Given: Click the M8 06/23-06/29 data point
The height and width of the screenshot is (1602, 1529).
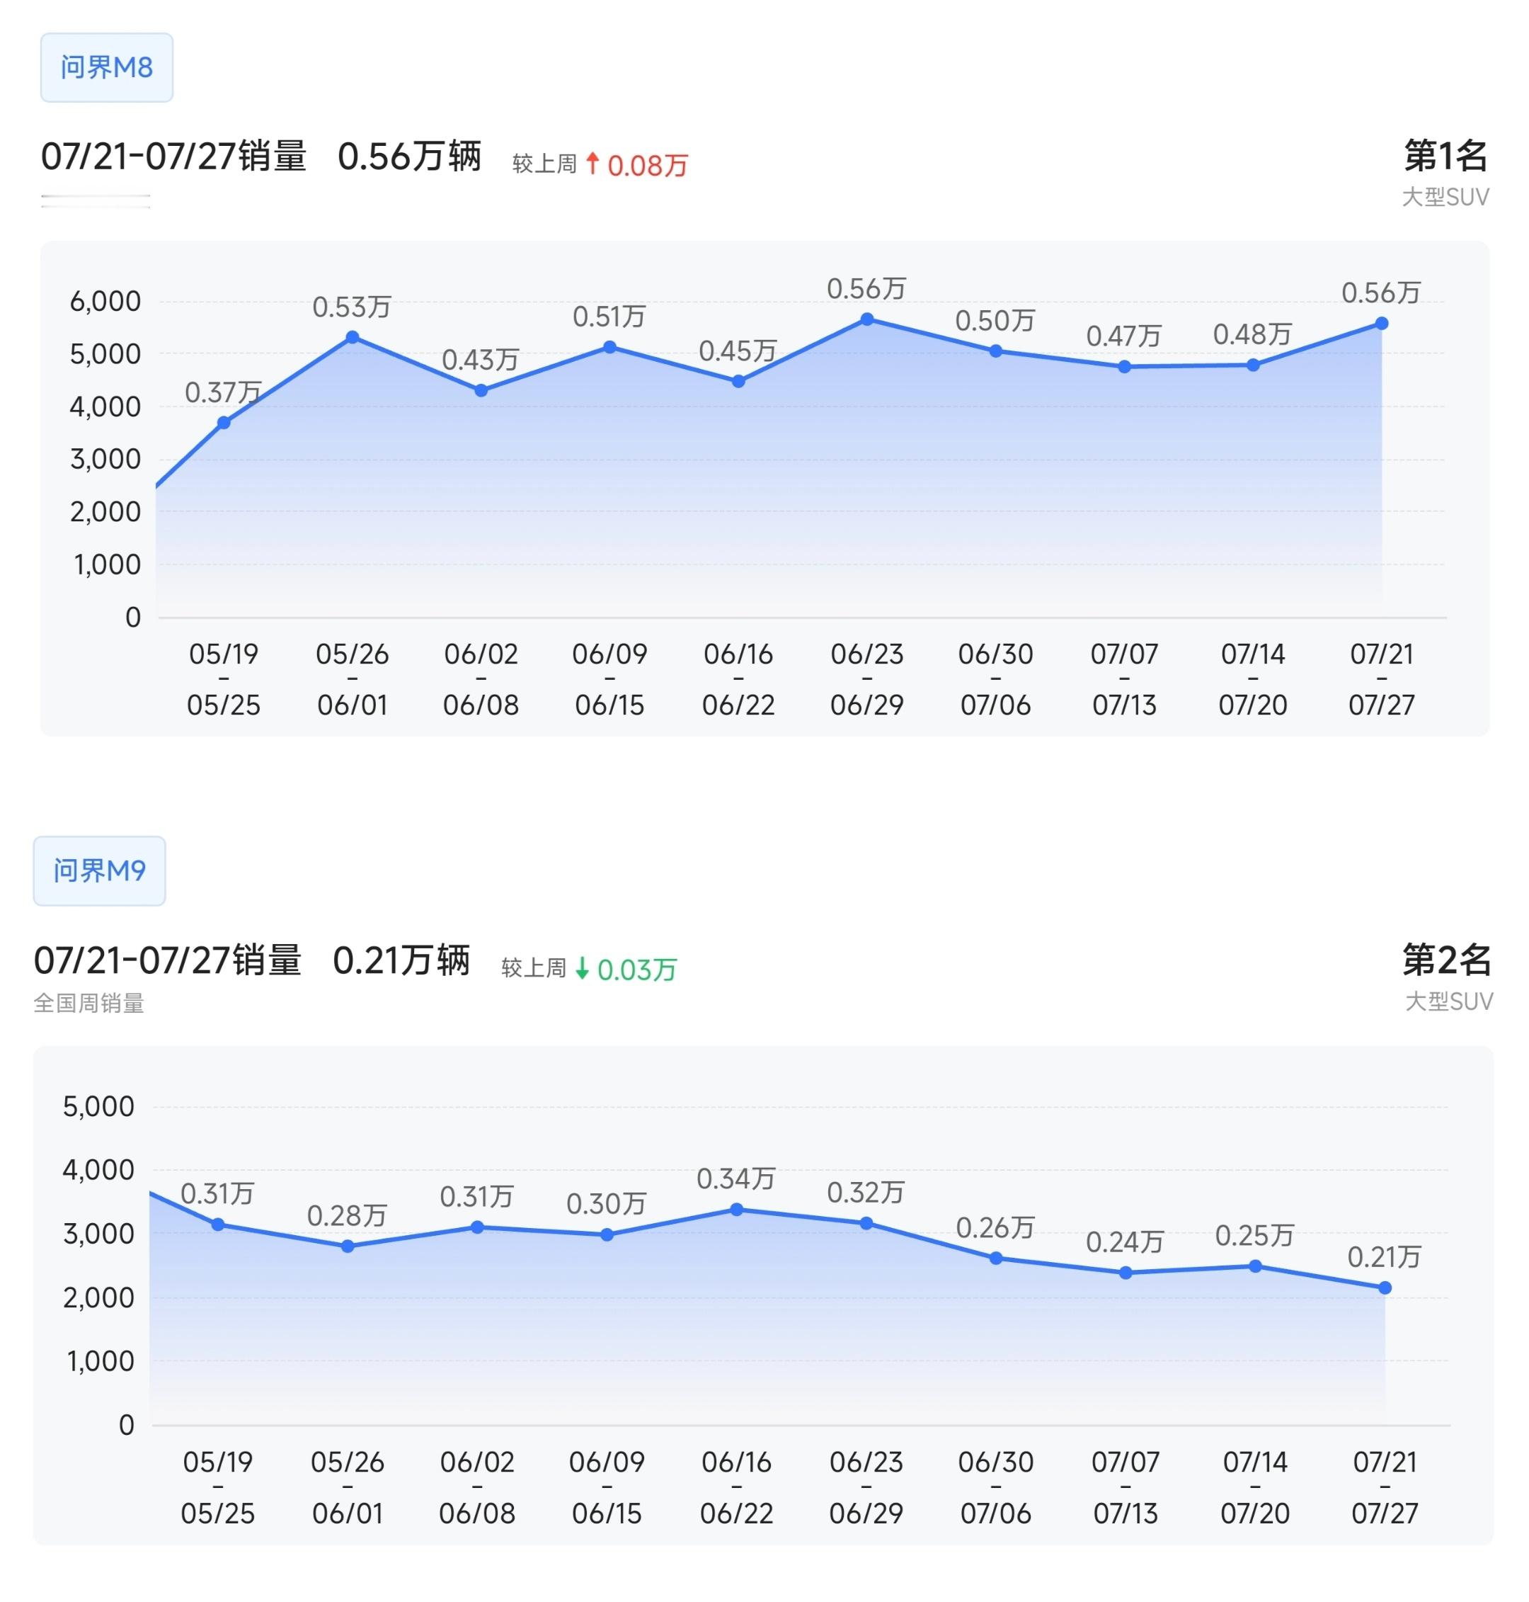Looking at the screenshot, I should tap(867, 319).
